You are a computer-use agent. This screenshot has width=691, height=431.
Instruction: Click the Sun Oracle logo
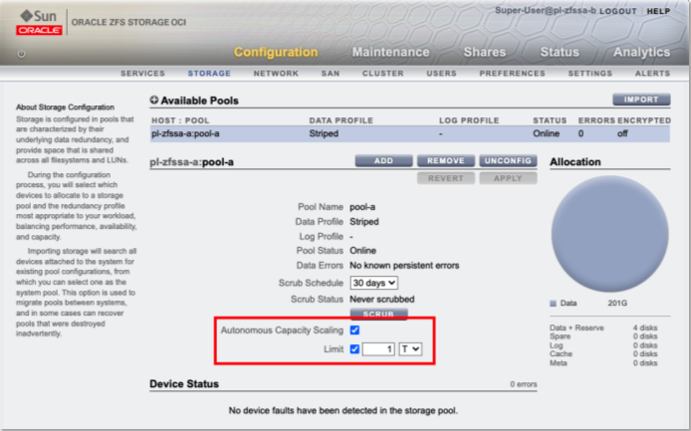(39, 22)
